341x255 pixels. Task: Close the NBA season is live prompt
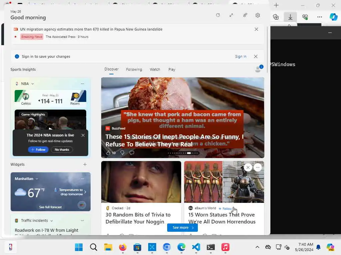[83, 135]
